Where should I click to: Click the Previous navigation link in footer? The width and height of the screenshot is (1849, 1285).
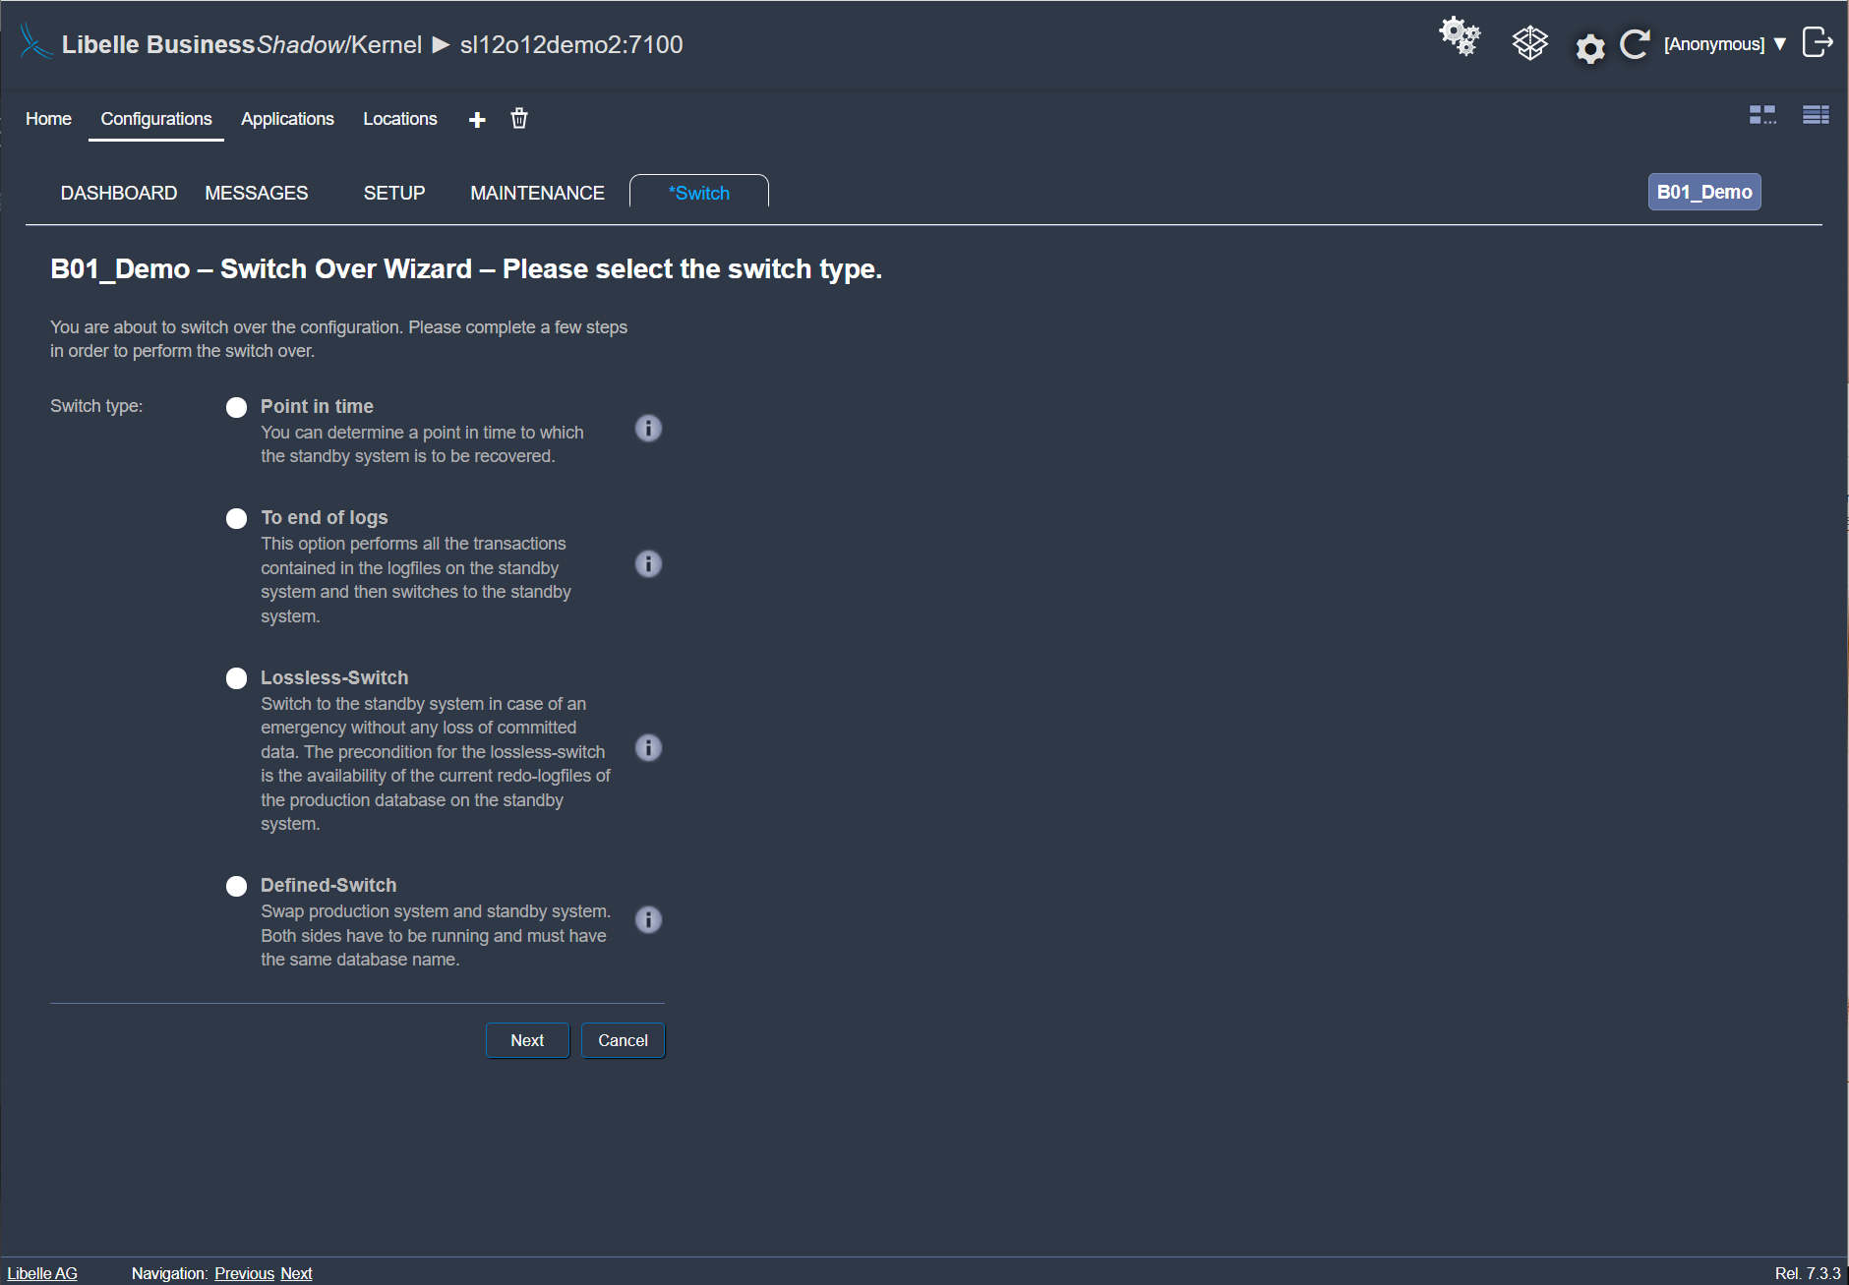click(x=244, y=1273)
